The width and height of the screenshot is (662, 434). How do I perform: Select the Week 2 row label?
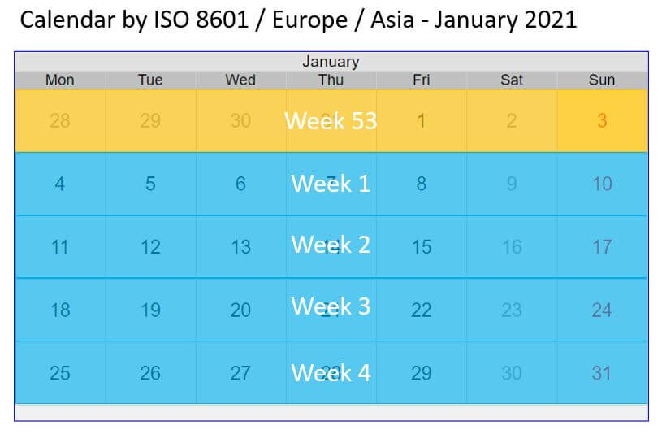point(331,245)
